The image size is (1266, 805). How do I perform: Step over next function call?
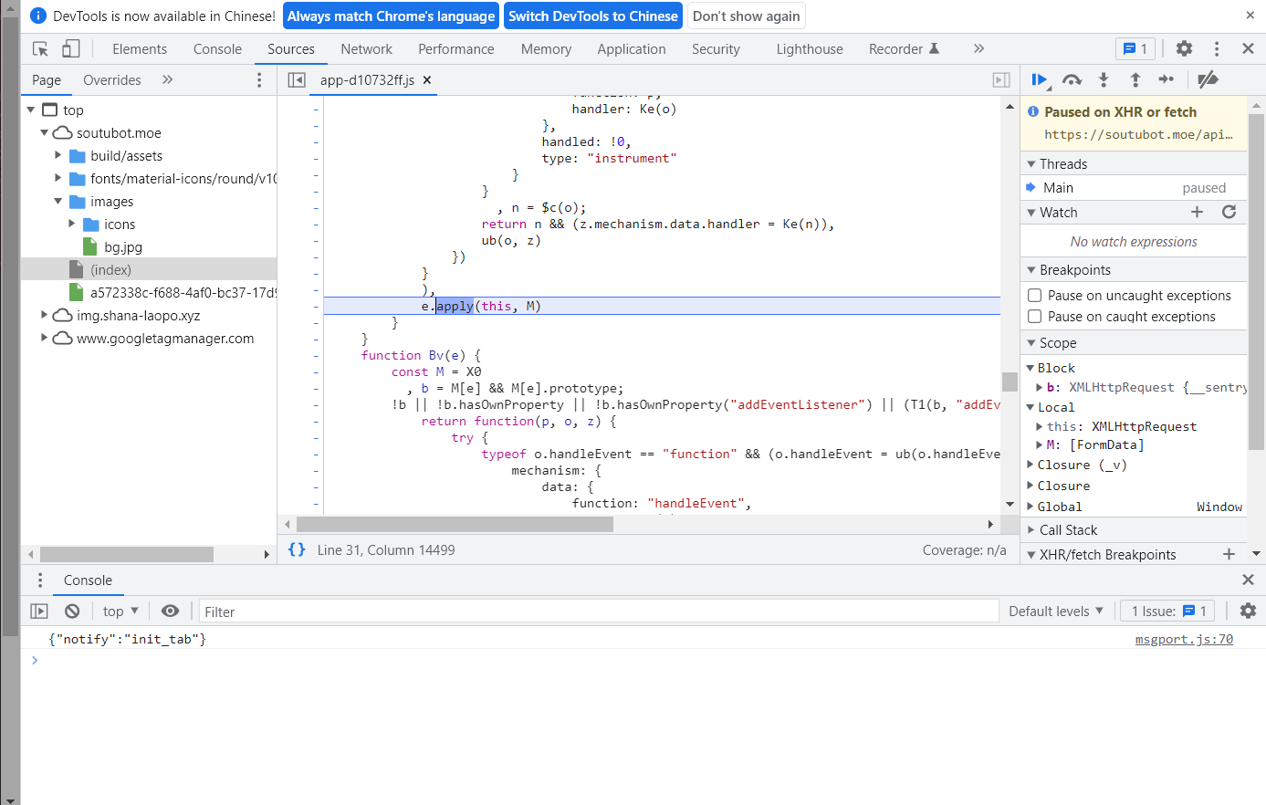coord(1072,80)
